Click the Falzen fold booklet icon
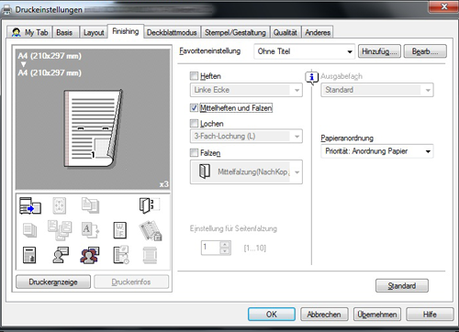The height and width of the screenshot is (332, 459). (205, 171)
